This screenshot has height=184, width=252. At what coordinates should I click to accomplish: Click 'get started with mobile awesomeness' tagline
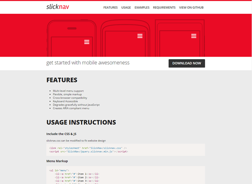tap(88, 63)
